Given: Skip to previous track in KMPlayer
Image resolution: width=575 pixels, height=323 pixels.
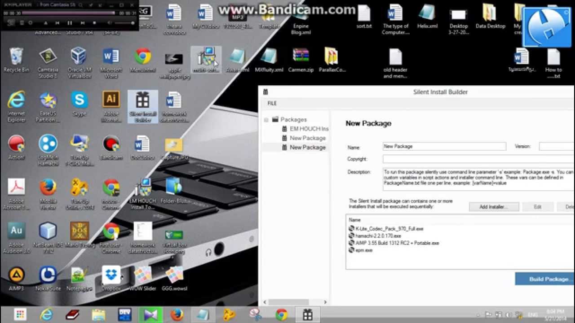Looking at the screenshot, I should [x=57, y=23].
